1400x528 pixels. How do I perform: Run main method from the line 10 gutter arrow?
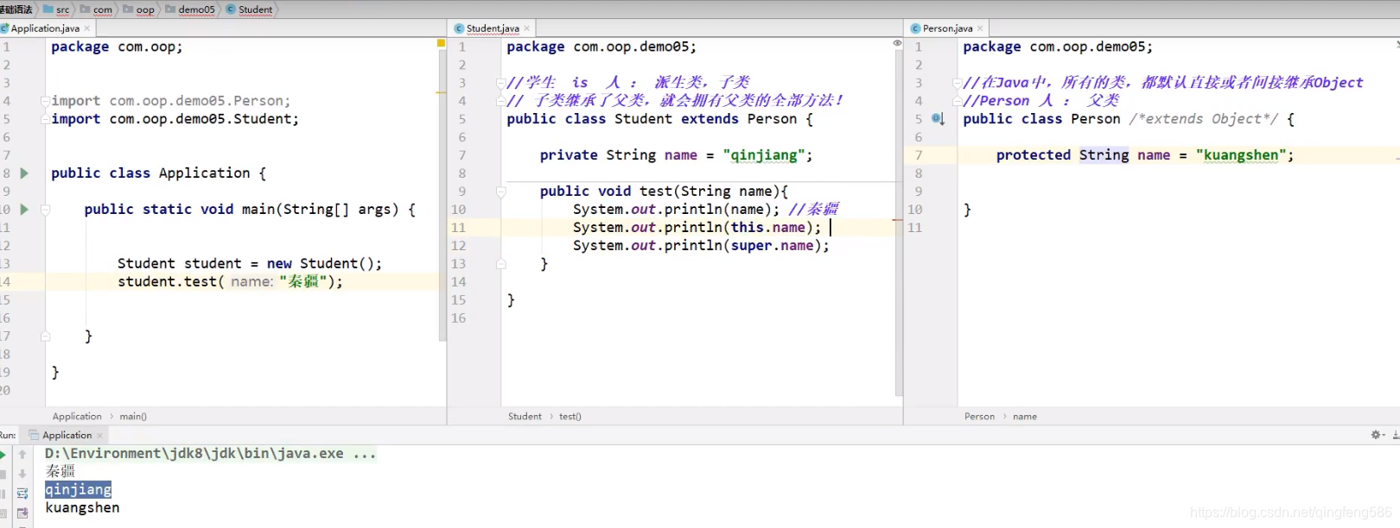coord(24,210)
